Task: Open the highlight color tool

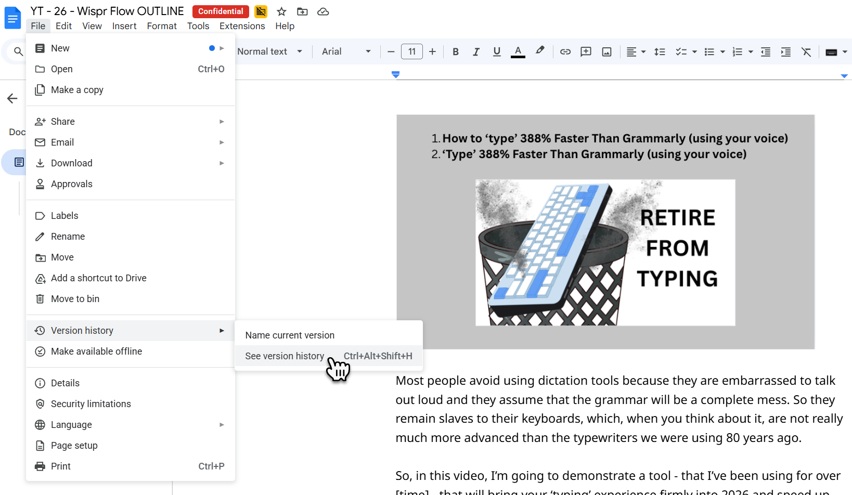Action: click(x=539, y=51)
